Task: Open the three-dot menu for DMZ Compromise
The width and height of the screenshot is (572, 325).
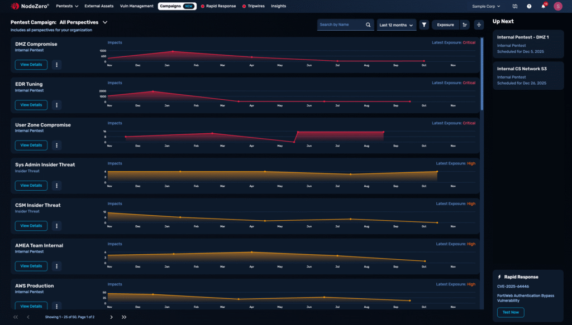Action: coord(56,64)
